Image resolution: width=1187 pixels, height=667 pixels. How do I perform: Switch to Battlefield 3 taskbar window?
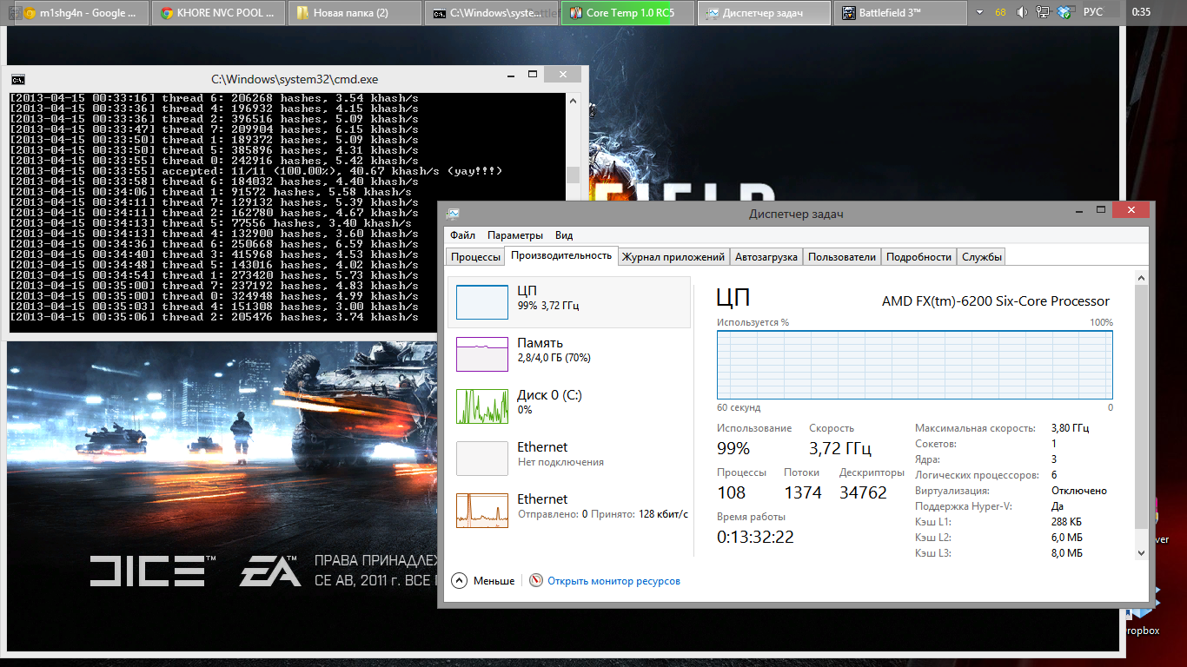(900, 13)
